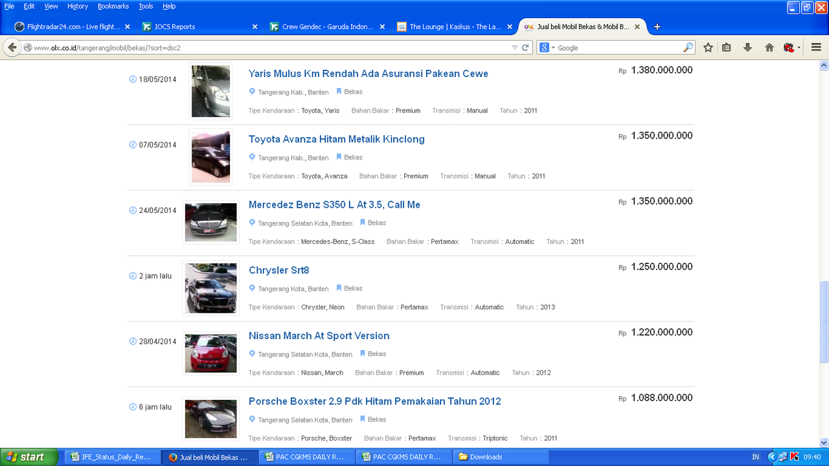Screen dimensions: 829x466
Task: Open first PAC CGKMS DAILY taskbar item
Action: 306,457
